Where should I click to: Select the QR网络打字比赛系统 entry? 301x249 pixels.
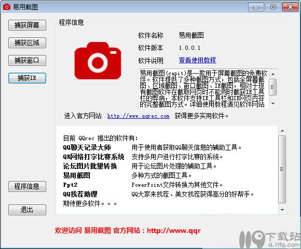[x=93, y=157]
